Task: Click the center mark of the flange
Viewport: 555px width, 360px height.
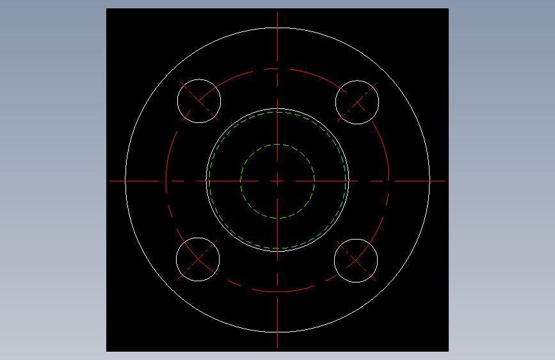Action: click(x=278, y=181)
